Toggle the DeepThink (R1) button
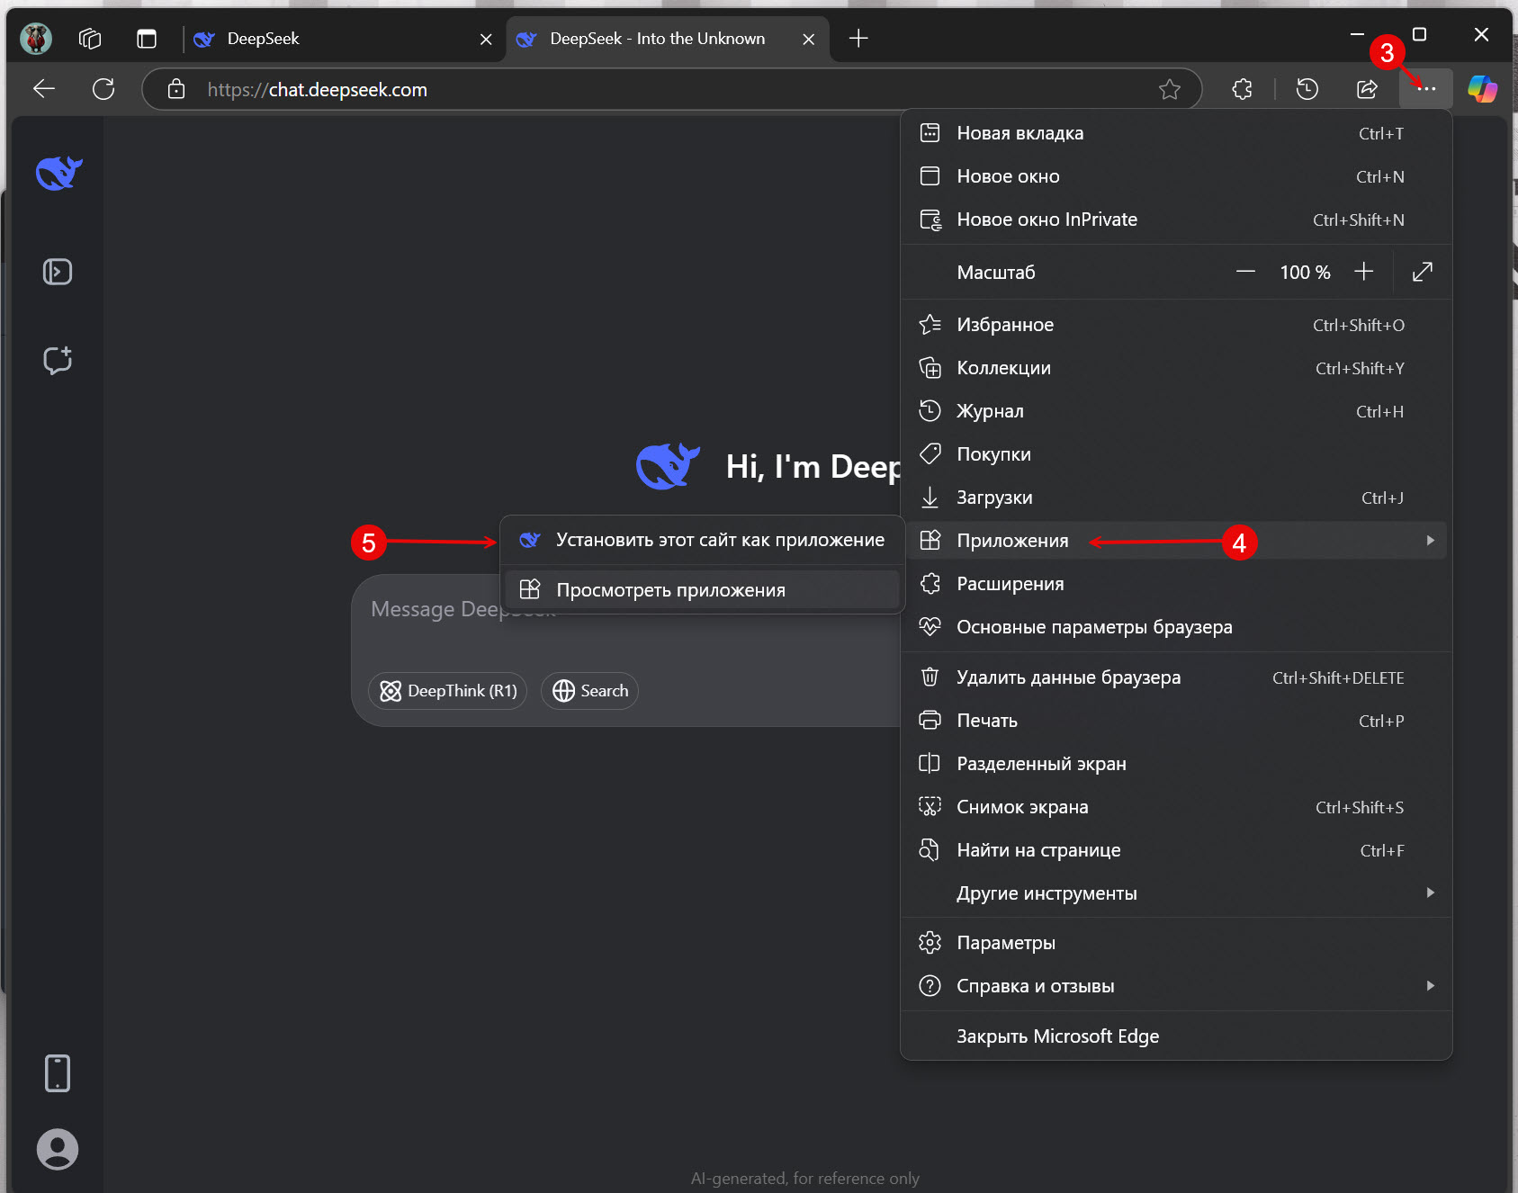 click(x=448, y=691)
